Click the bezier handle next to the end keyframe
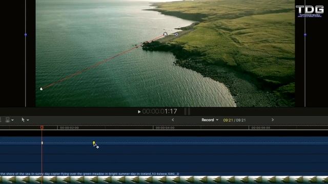 176,34
